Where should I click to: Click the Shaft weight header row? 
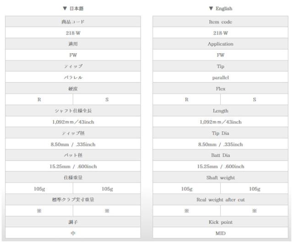click(220, 177)
